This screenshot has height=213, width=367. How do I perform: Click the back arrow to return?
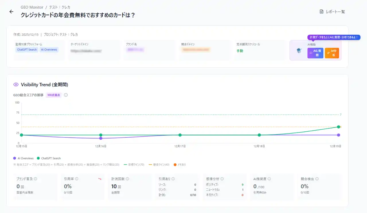tap(11, 11)
